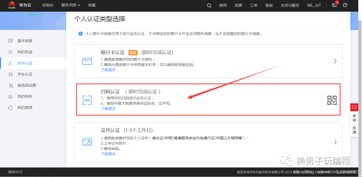Viewport: 362px width, 177px height.
Task: Click the 学生认证 graduation cap icon
Action: tap(10, 74)
